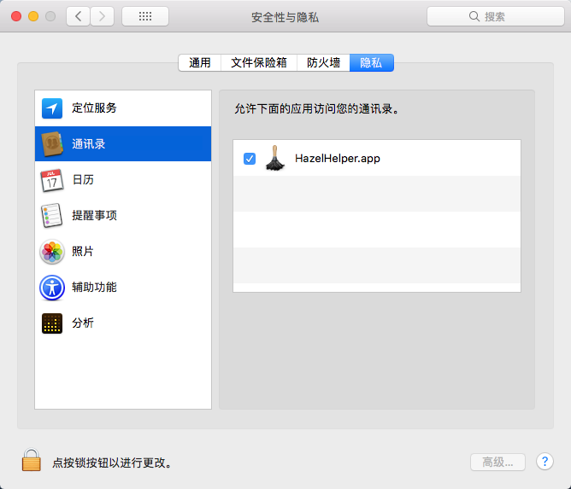Close the window with red button
Screen dimensions: 571x489
16,16
